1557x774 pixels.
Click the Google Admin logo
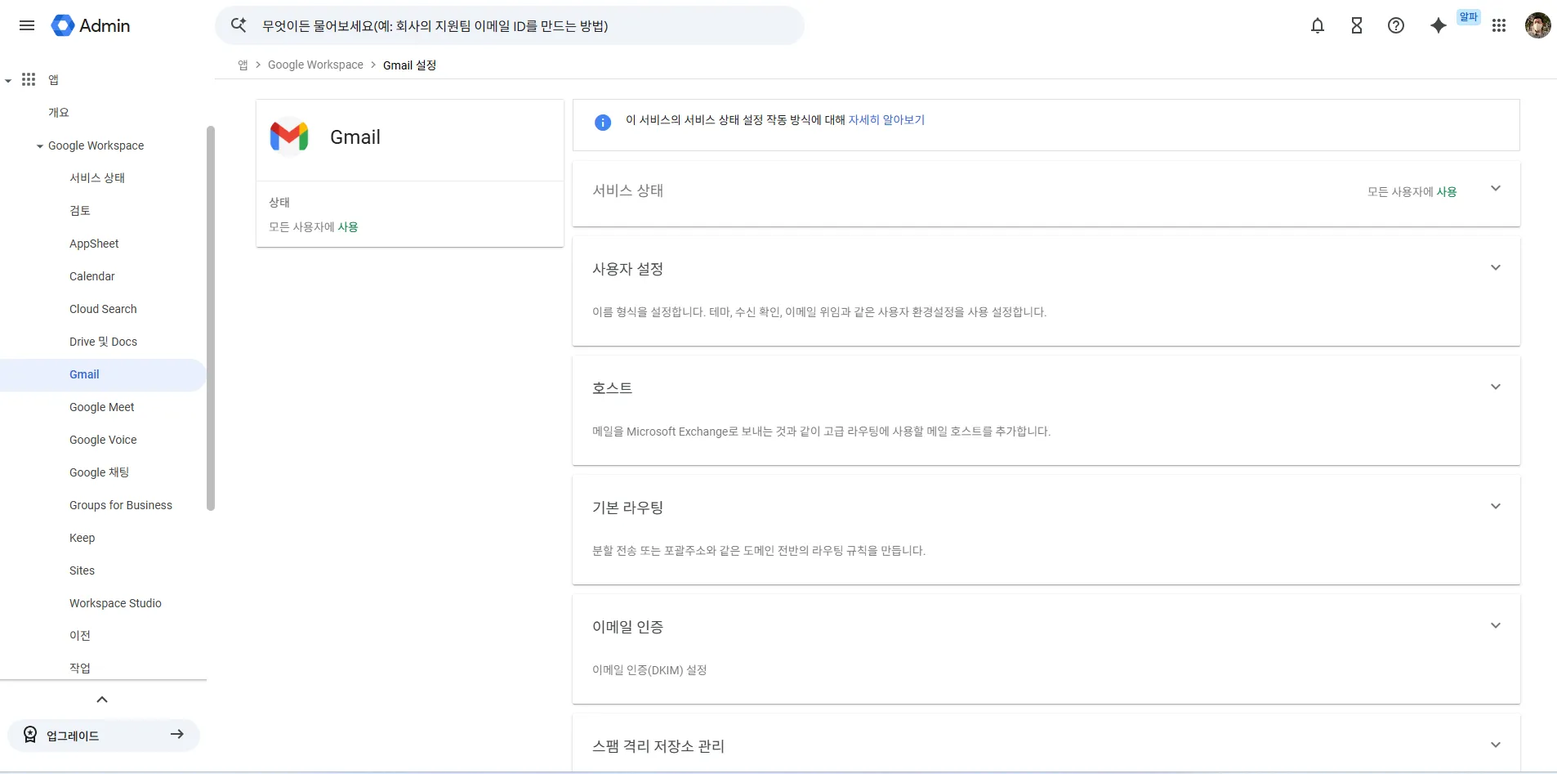coord(91,25)
